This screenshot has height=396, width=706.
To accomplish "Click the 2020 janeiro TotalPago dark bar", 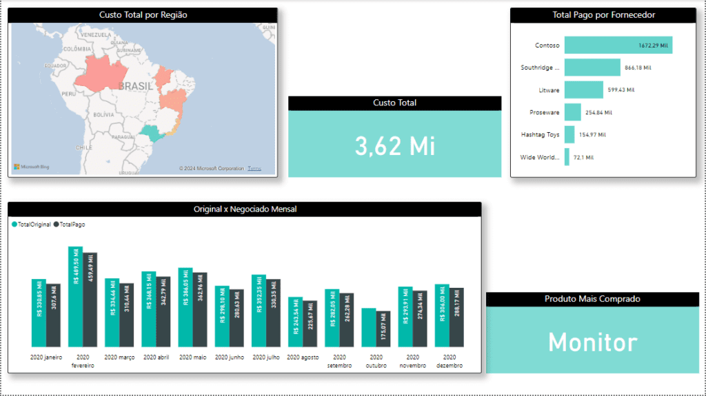I will pos(53,315).
